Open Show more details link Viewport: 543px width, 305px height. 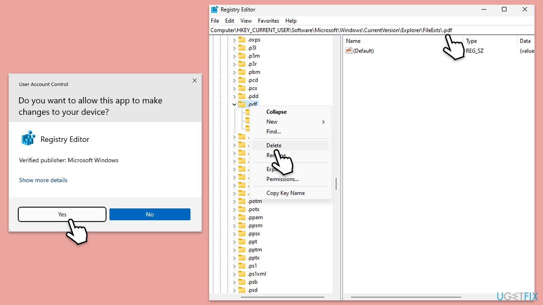(43, 180)
